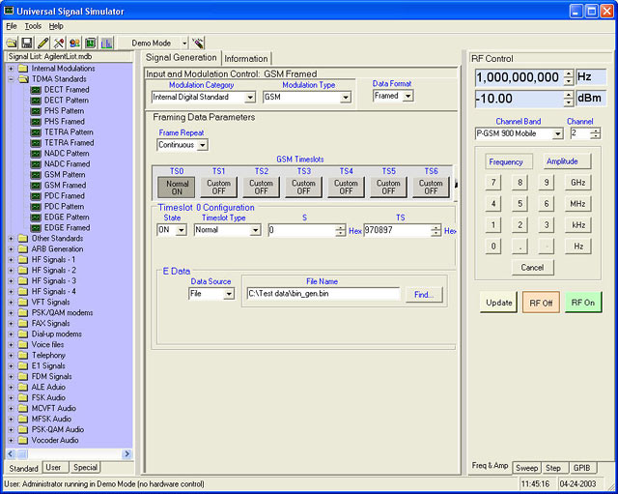Image resolution: width=618 pixels, height=494 pixels.
Task: Click the signal list horizontal scrollbar
Action: tap(68, 453)
